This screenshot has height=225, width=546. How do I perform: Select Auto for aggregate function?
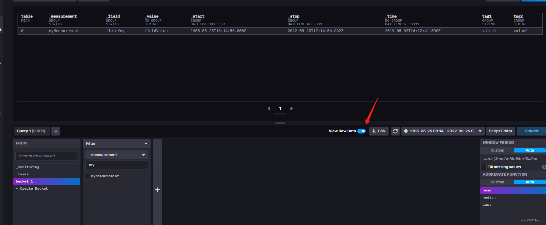530,182
